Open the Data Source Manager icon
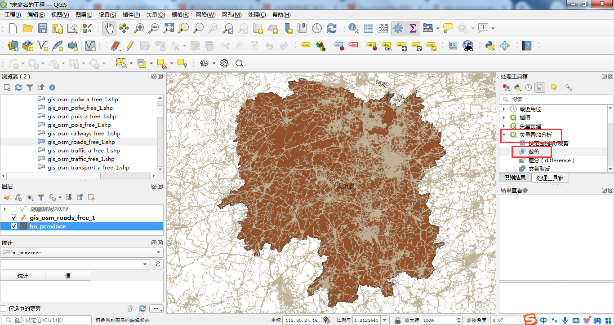Viewport: 614px width, 325px height. [x=13, y=46]
